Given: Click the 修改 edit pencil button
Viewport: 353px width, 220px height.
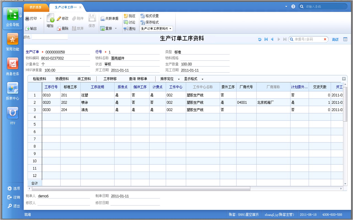Looking at the screenshot, I should 63,18.
